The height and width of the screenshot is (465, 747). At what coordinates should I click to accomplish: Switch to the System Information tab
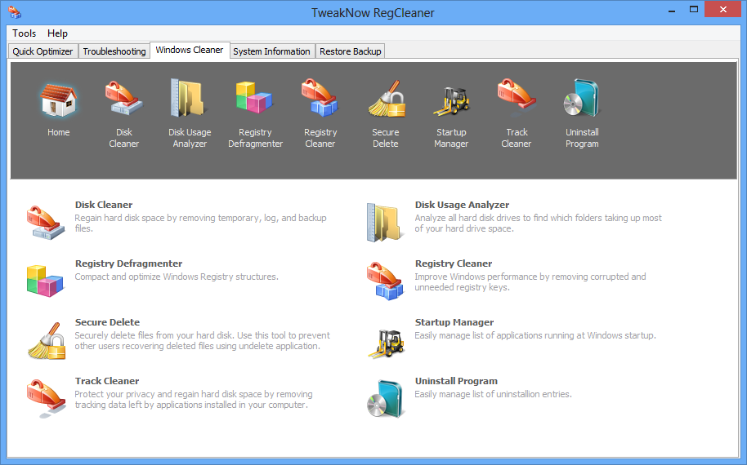[271, 51]
